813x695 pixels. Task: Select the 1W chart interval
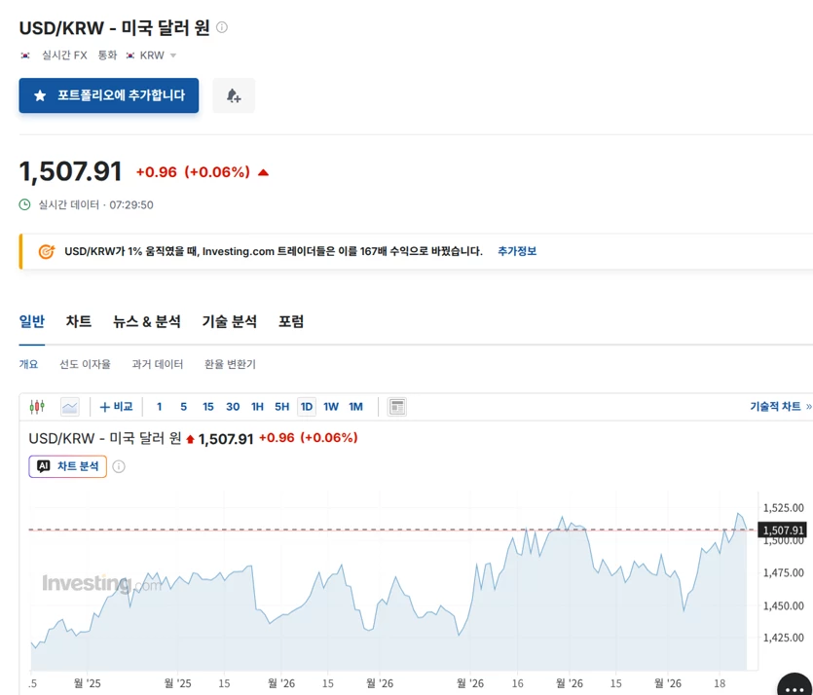pyautogui.click(x=331, y=407)
